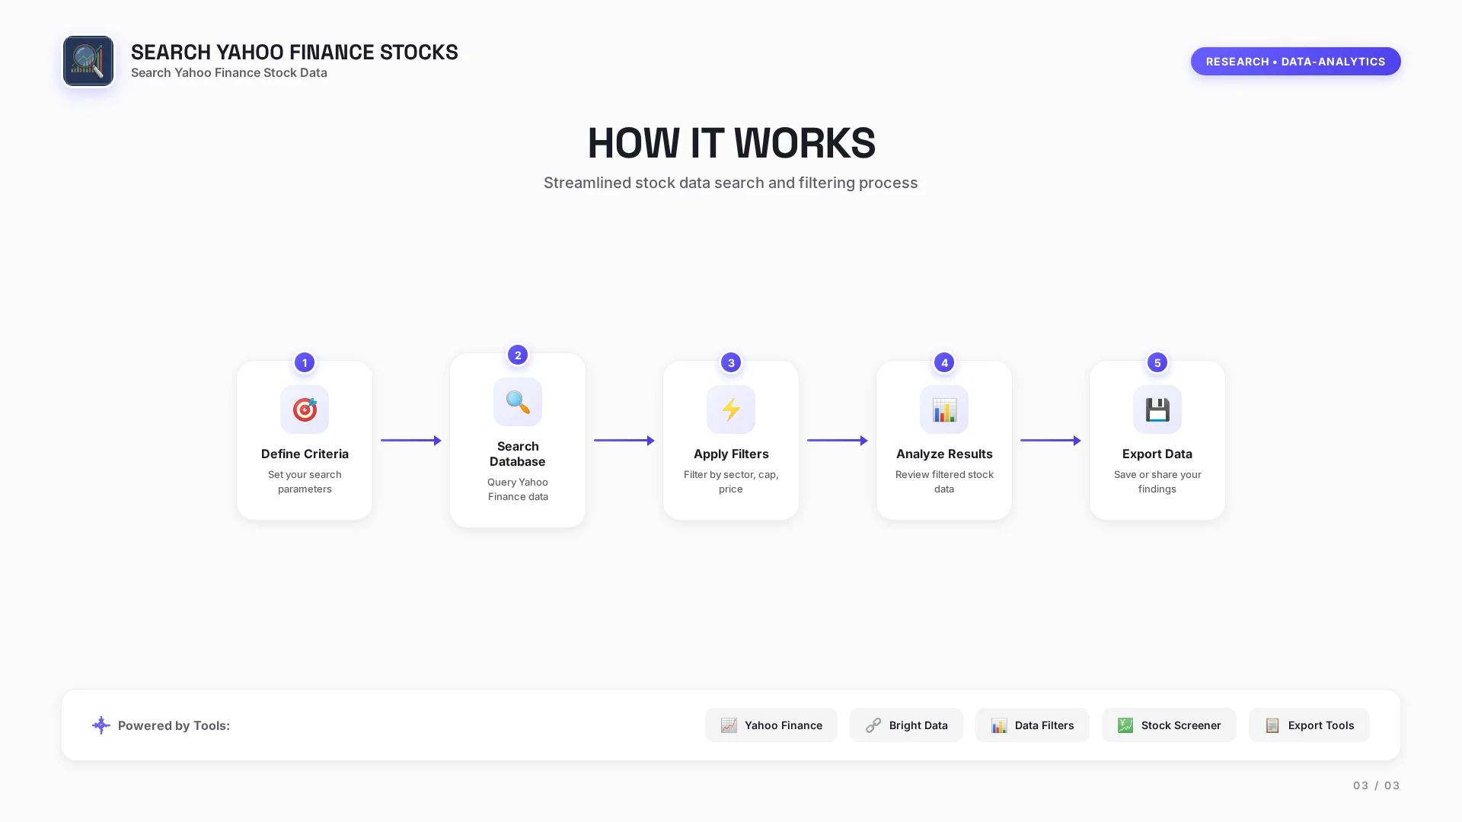The image size is (1462, 822).
Task: Click the arrow between Apply Filters and Analyze Results
Action: [838, 440]
